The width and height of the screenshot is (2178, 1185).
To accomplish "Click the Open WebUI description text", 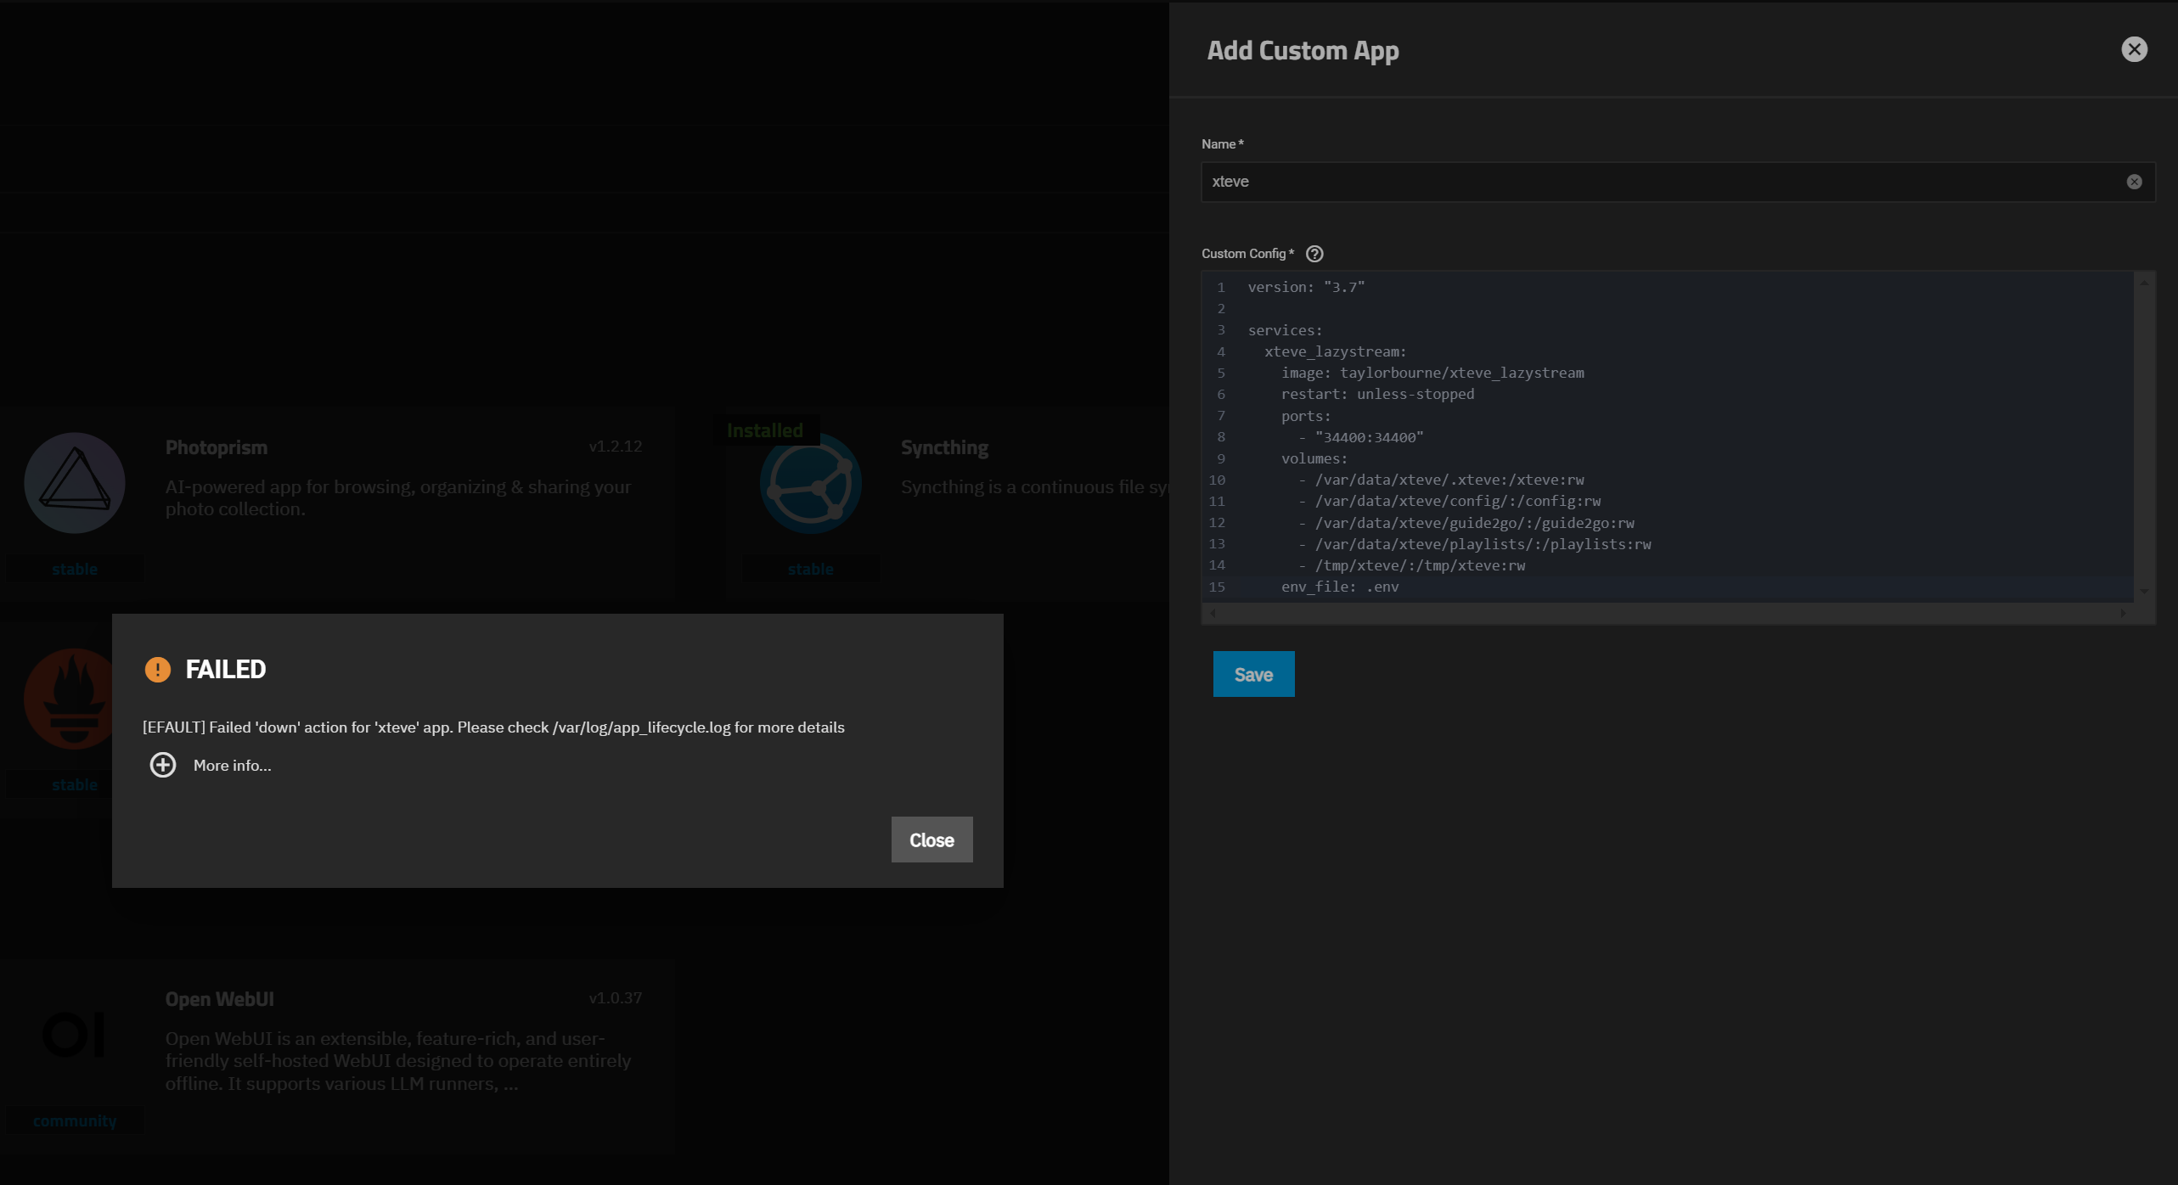I will tap(398, 1061).
